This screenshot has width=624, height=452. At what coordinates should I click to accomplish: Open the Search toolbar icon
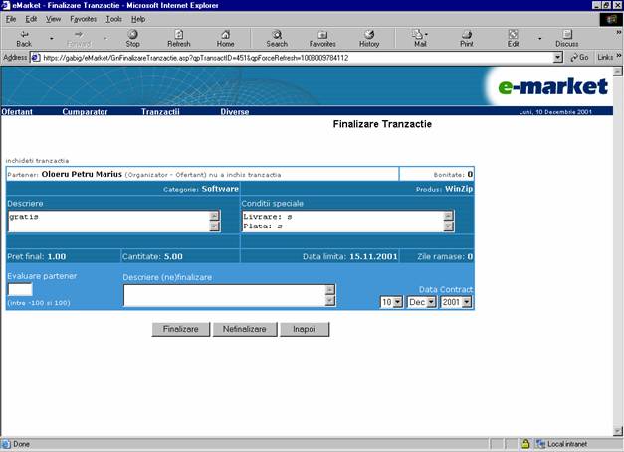click(x=277, y=38)
